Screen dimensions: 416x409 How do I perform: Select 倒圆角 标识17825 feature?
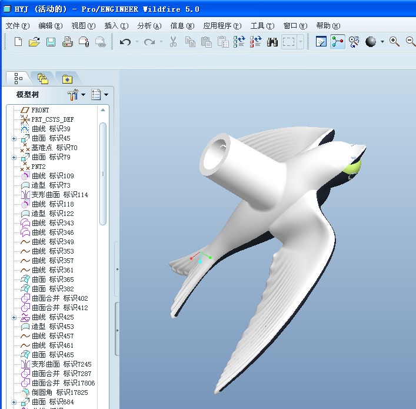pyautogui.click(x=54, y=393)
